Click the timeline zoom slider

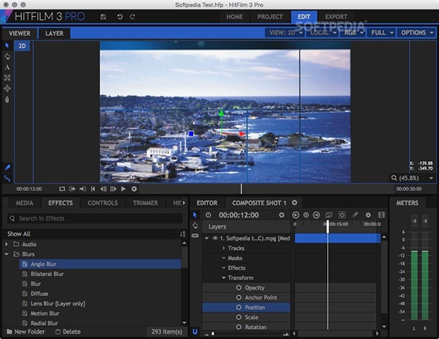(x=213, y=334)
